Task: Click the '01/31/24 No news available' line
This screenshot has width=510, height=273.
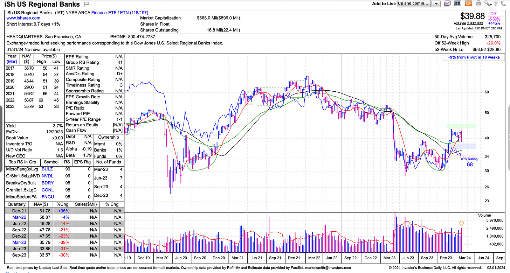Action: [33, 49]
